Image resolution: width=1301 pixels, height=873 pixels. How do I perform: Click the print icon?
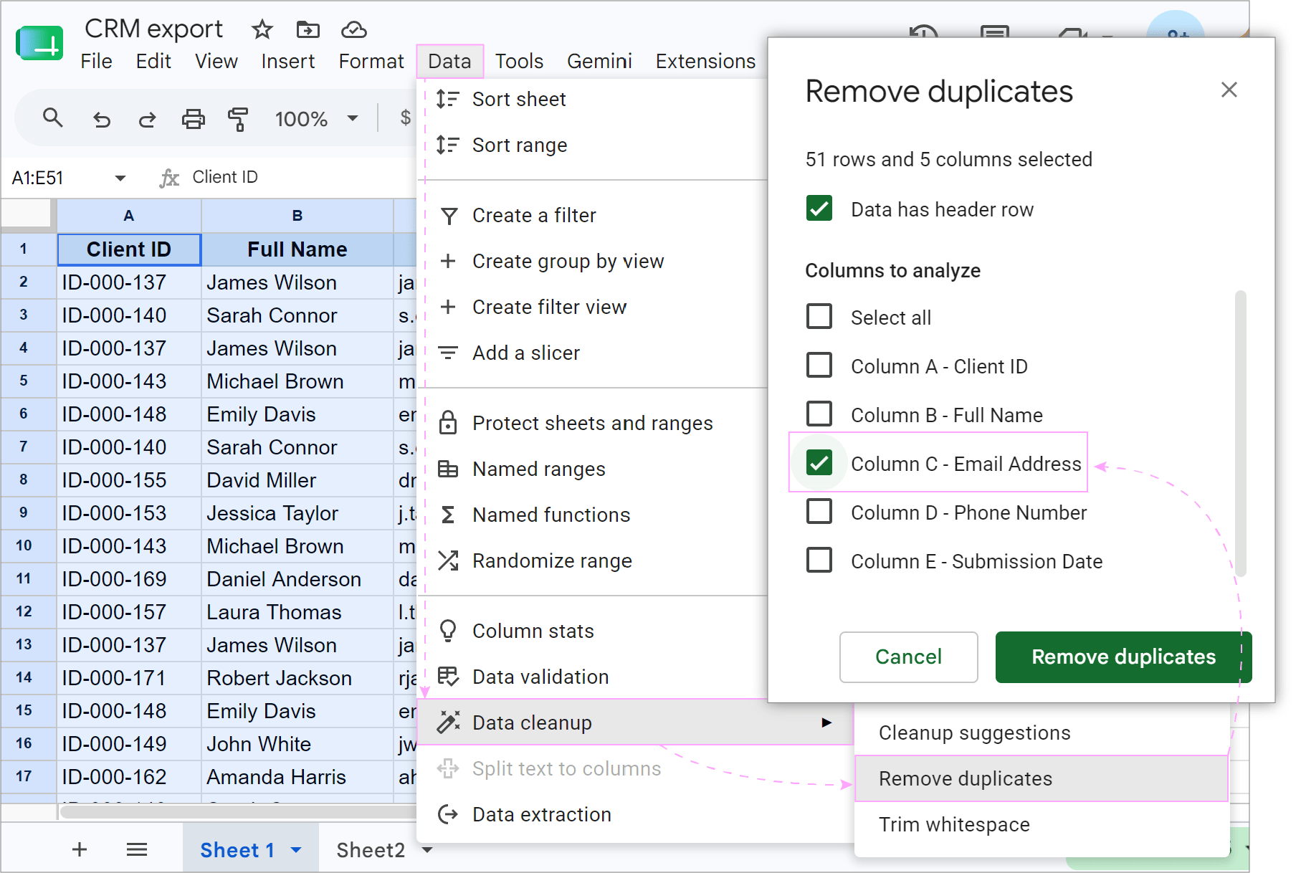(x=193, y=119)
